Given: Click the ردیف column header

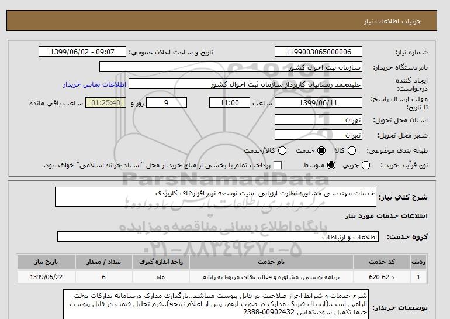Looking at the screenshot, I should pos(418,262).
